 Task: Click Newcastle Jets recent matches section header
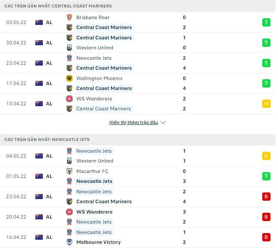47,140
